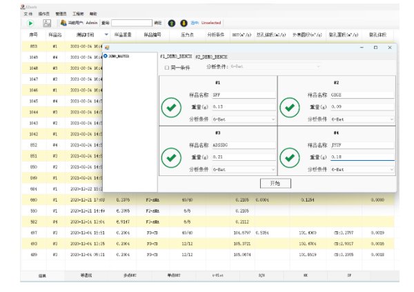This screenshot has width=414, height=292.
Task: Click the 样品名称 field for sample #2
Action: [362, 95]
